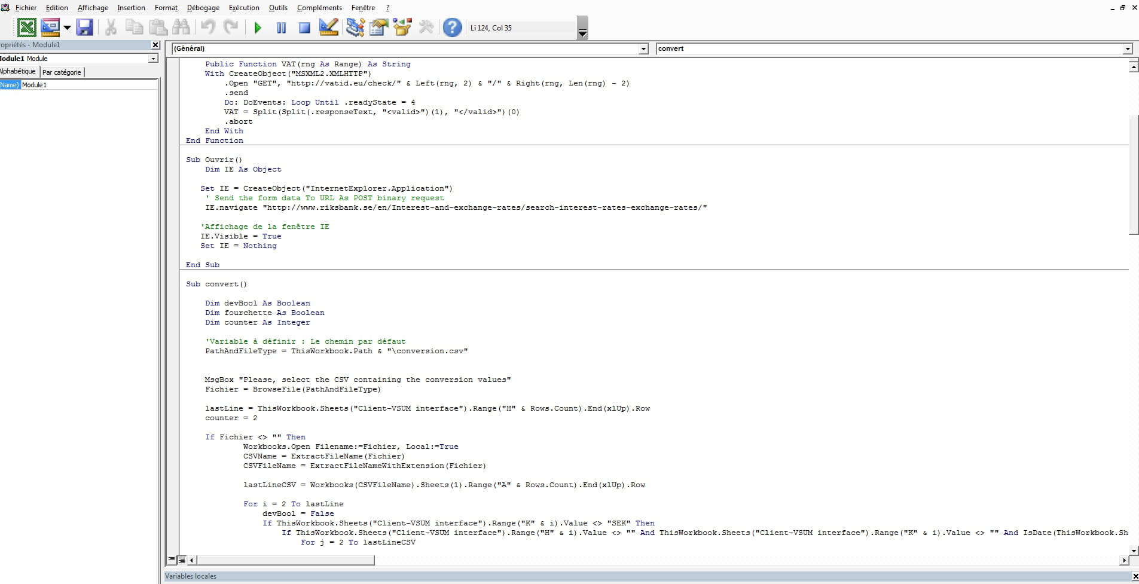This screenshot has height=584, width=1139.
Task: Click the 'Public Function VAT' declaration line
Action: (308, 64)
